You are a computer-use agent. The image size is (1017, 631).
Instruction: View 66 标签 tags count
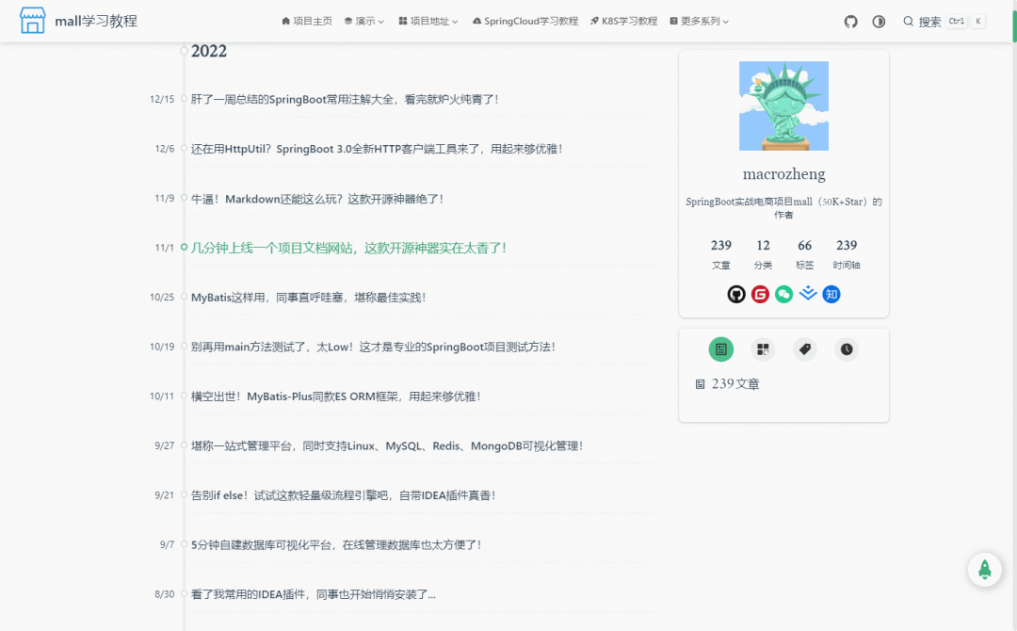click(804, 254)
